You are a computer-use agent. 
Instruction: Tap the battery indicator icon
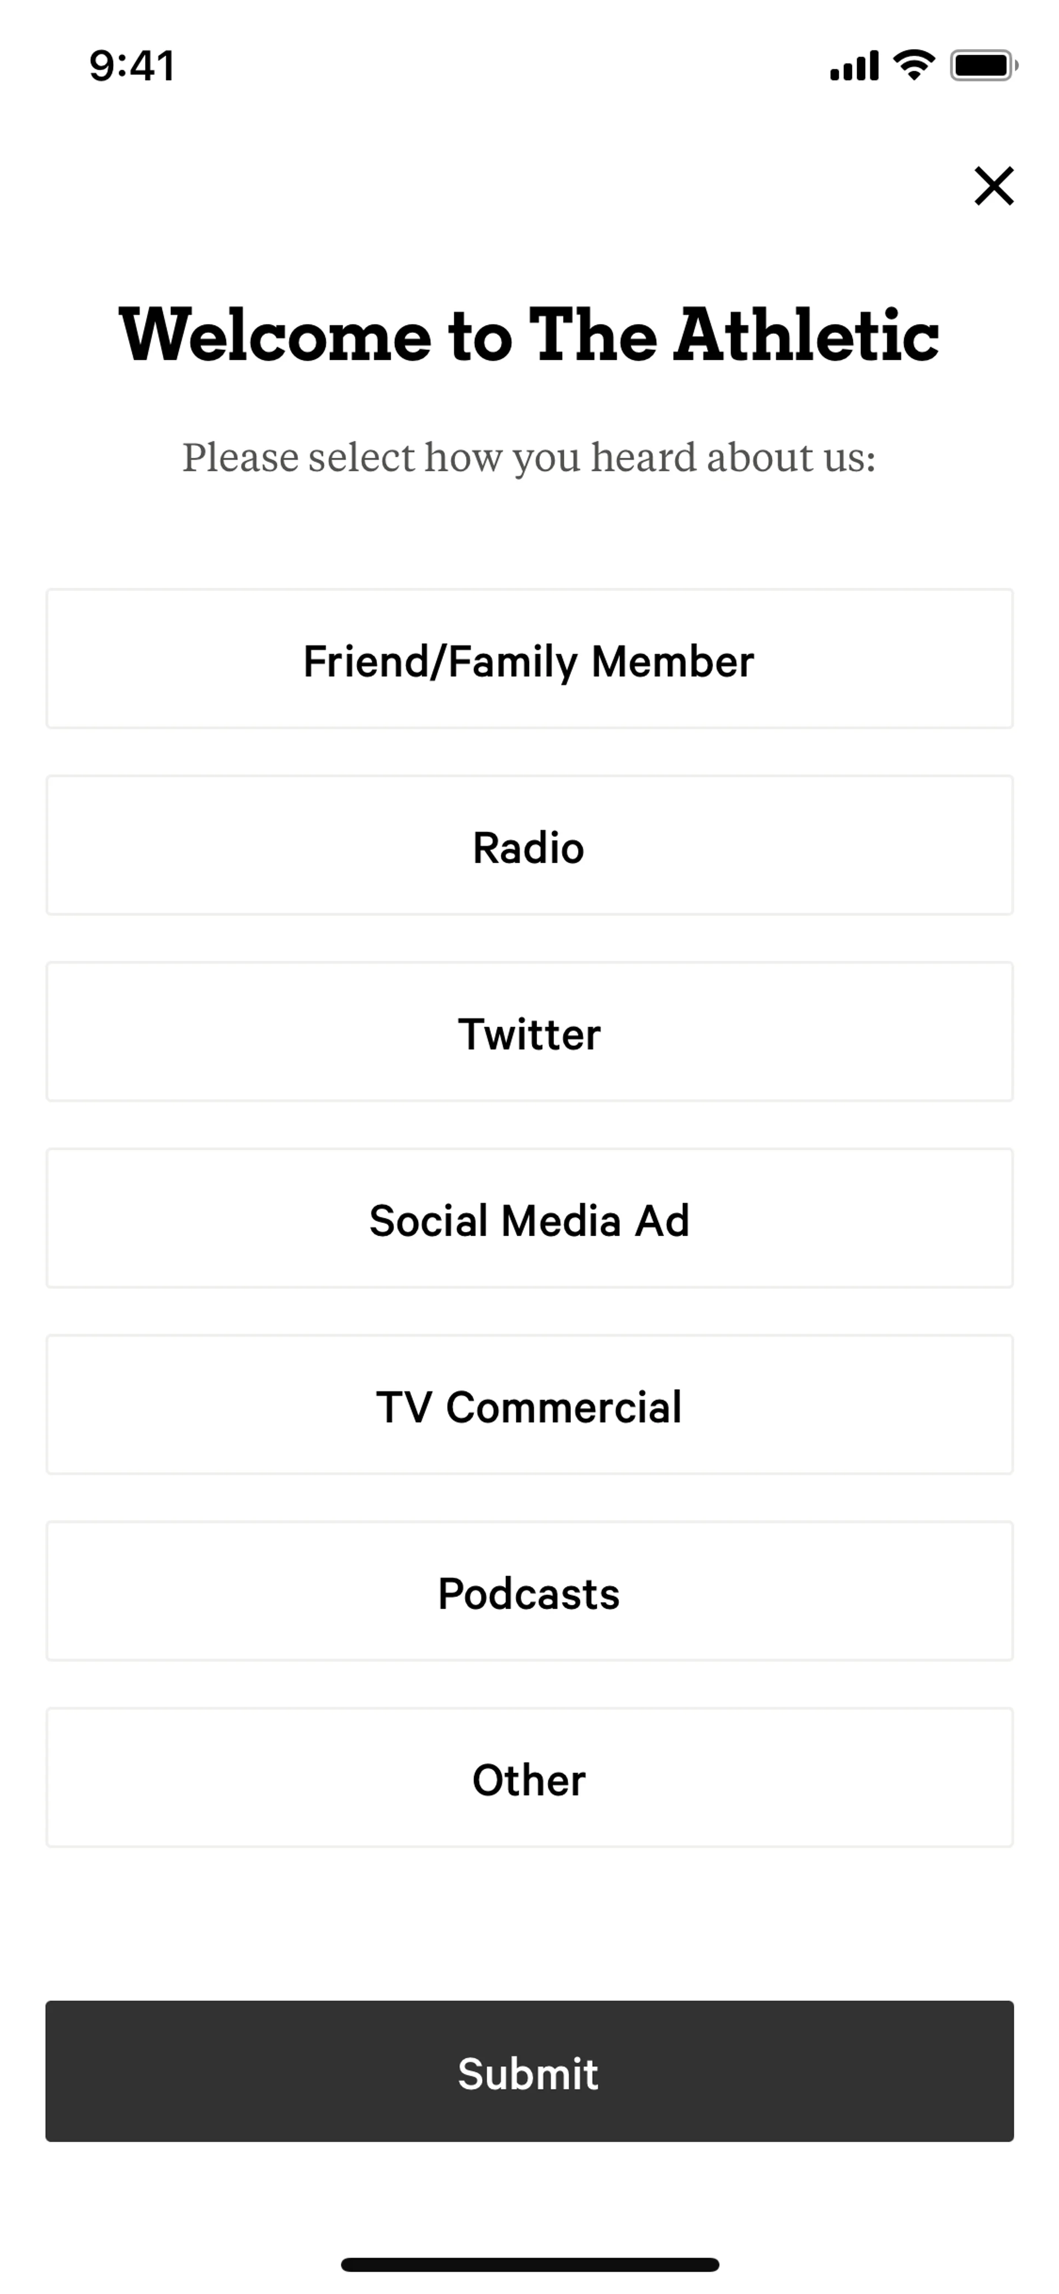point(982,66)
